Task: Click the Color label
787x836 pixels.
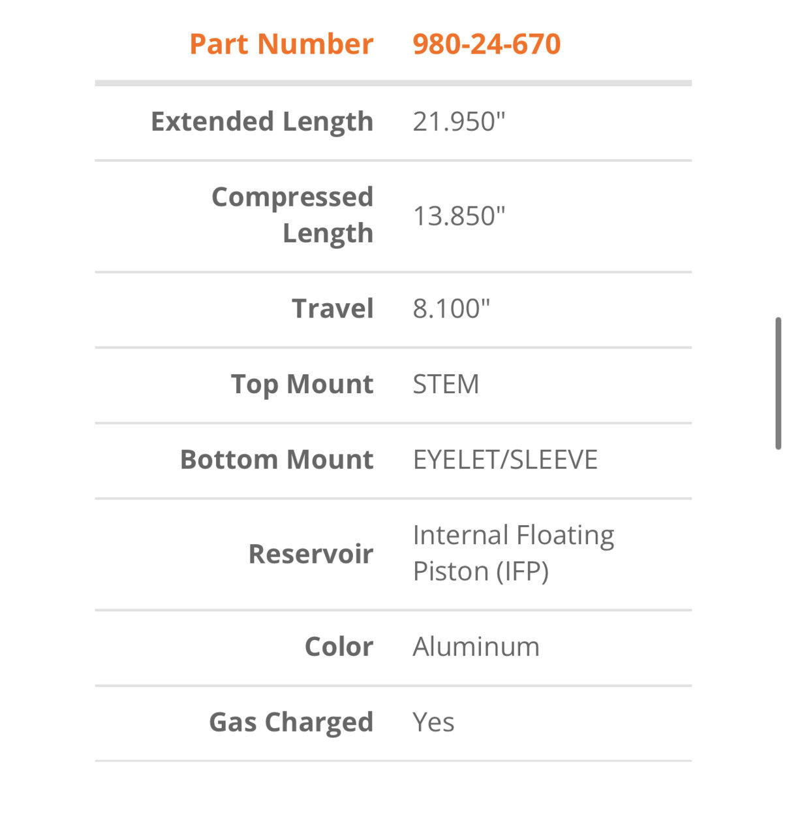Action: tap(339, 647)
